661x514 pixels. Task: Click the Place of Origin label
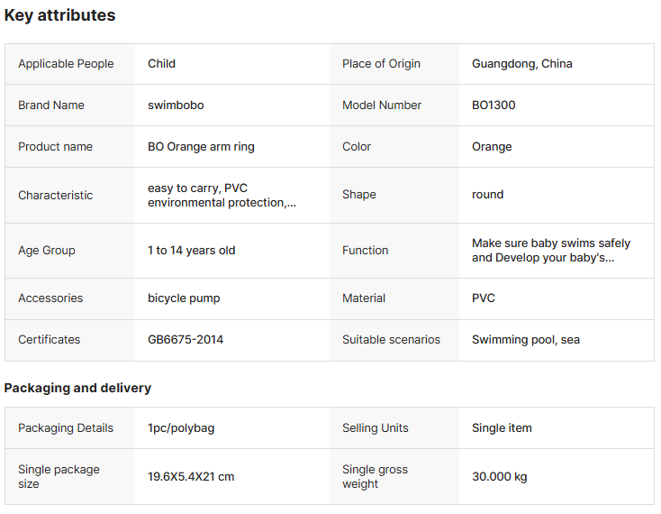click(381, 63)
